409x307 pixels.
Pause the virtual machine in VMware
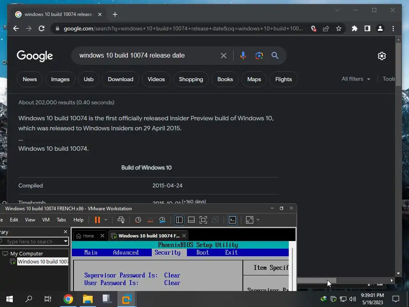click(97, 220)
